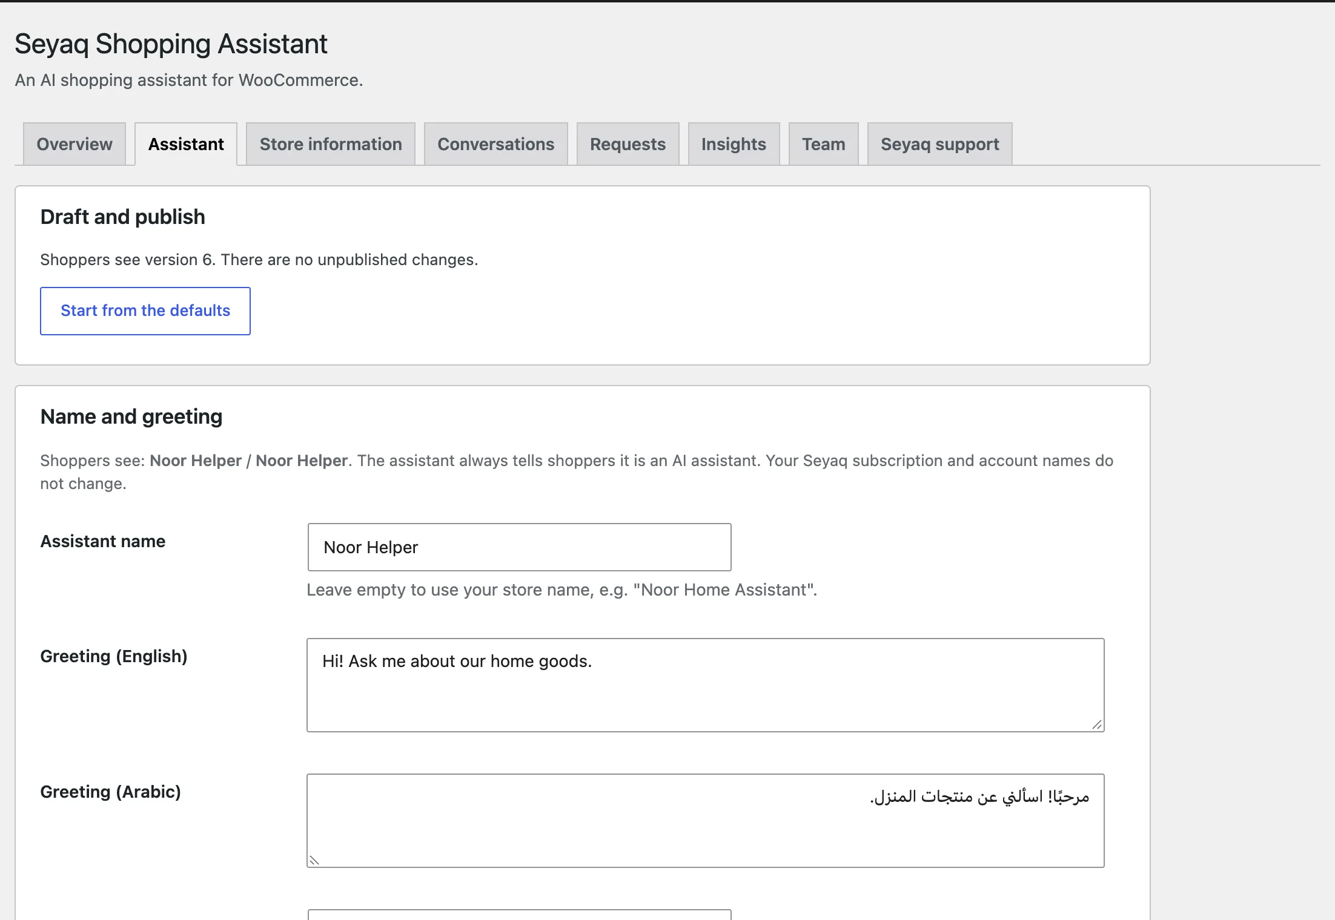Viewport: 1335px width, 920px height.
Task: Click the Draft and publish heading
Action: [x=123, y=217]
